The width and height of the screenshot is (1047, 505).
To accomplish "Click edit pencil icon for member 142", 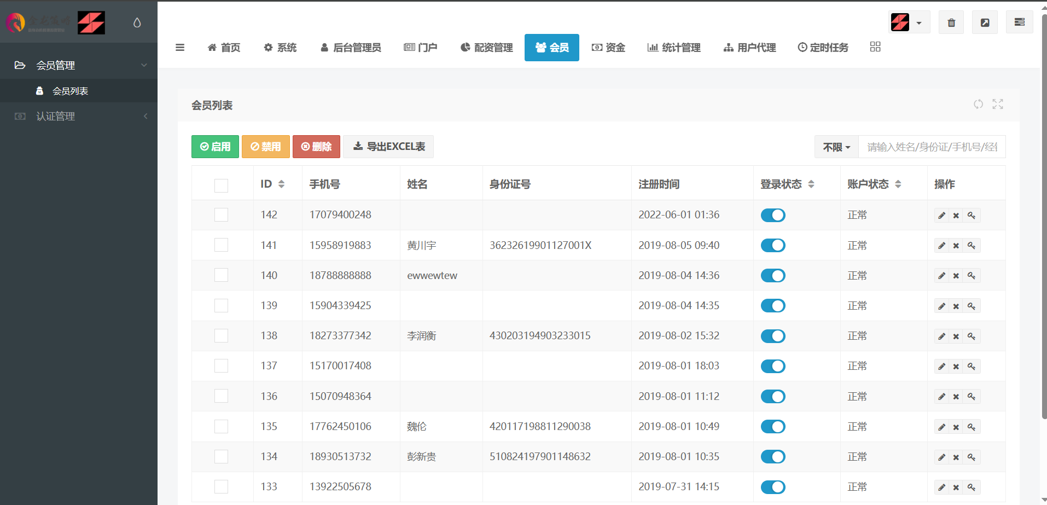I will (x=941, y=216).
